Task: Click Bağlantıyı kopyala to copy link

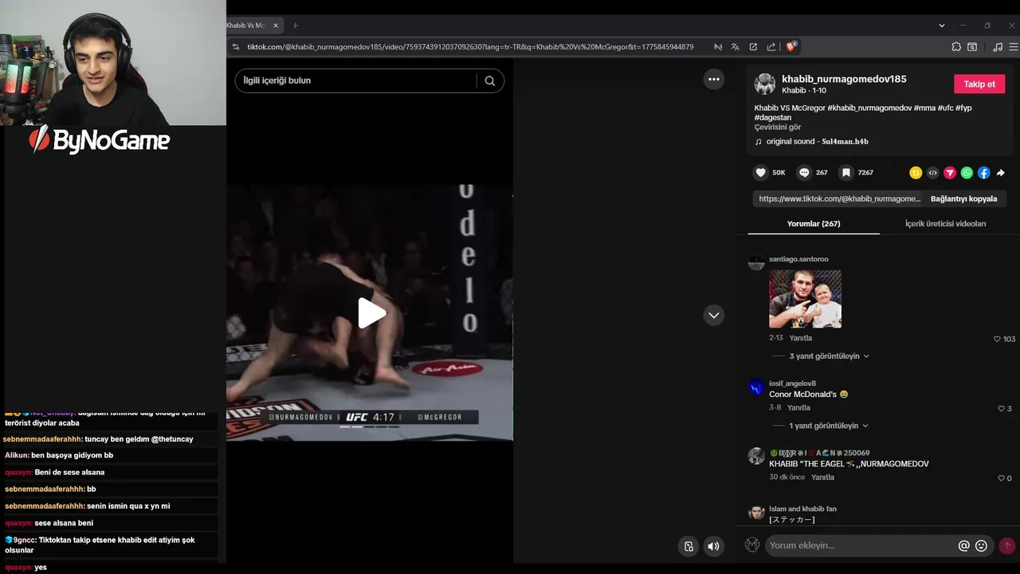Action: (x=963, y=199)
